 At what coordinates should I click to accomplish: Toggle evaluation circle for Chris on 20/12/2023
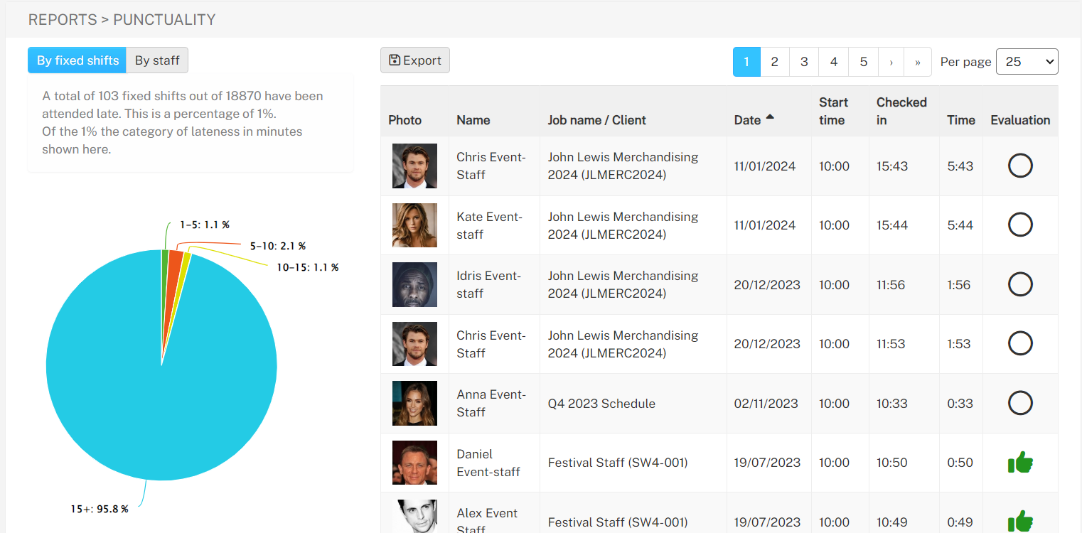click(x=1020, y=344)
